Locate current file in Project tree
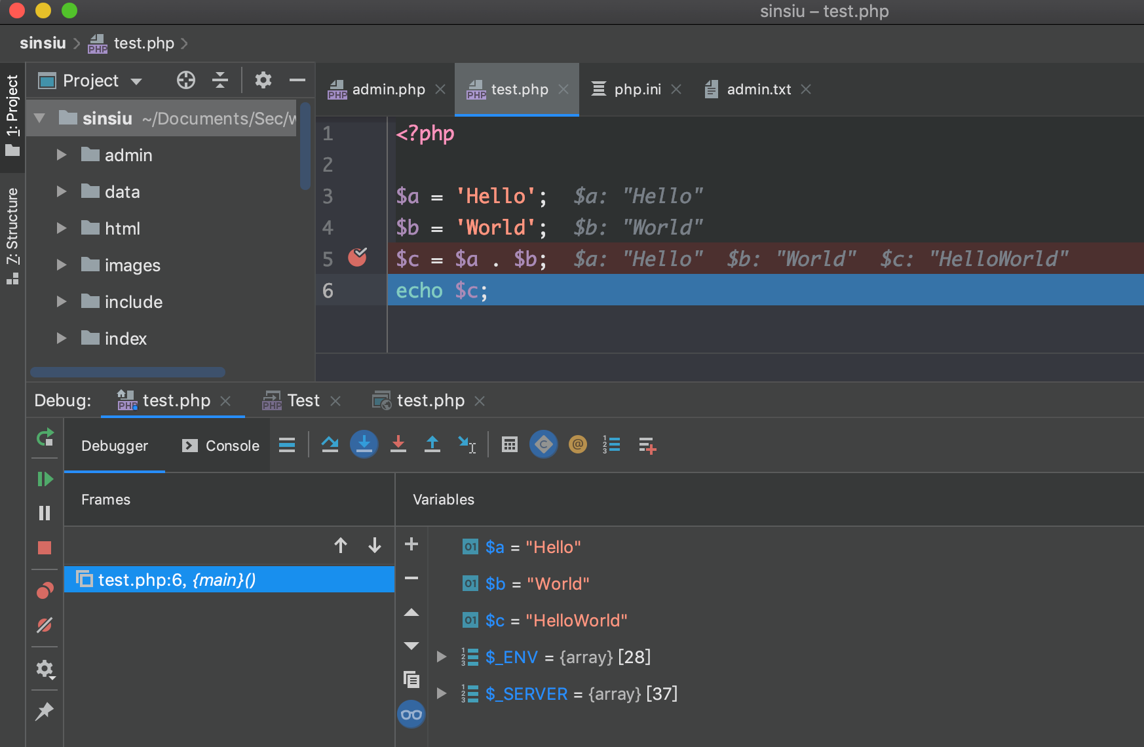 (x=186, y=80)
